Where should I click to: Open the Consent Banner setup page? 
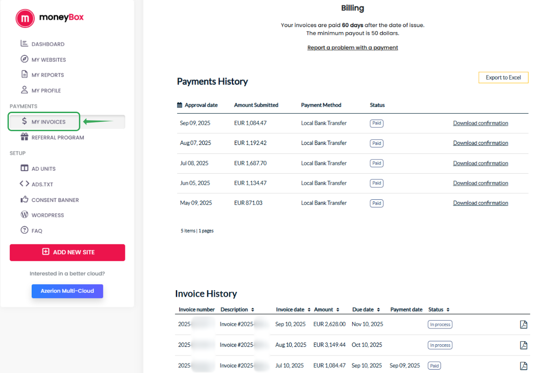pos(55,200)
